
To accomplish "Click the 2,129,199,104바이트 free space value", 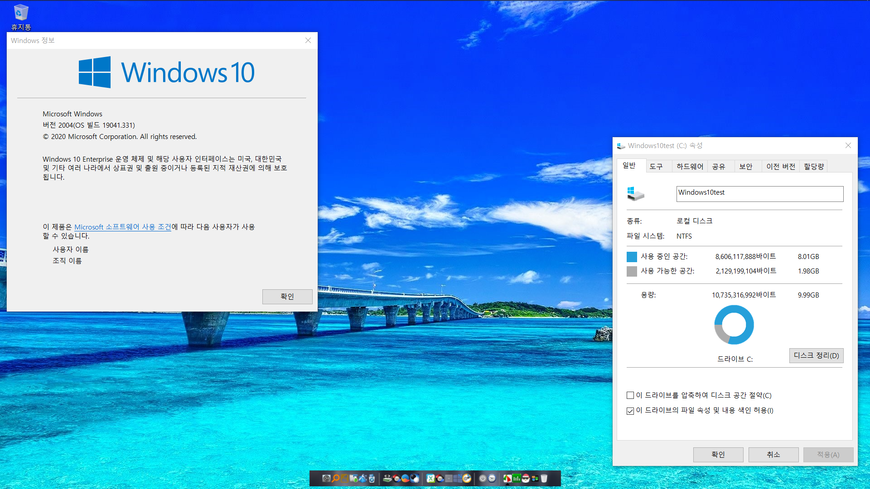I will [x=746, y=271].
